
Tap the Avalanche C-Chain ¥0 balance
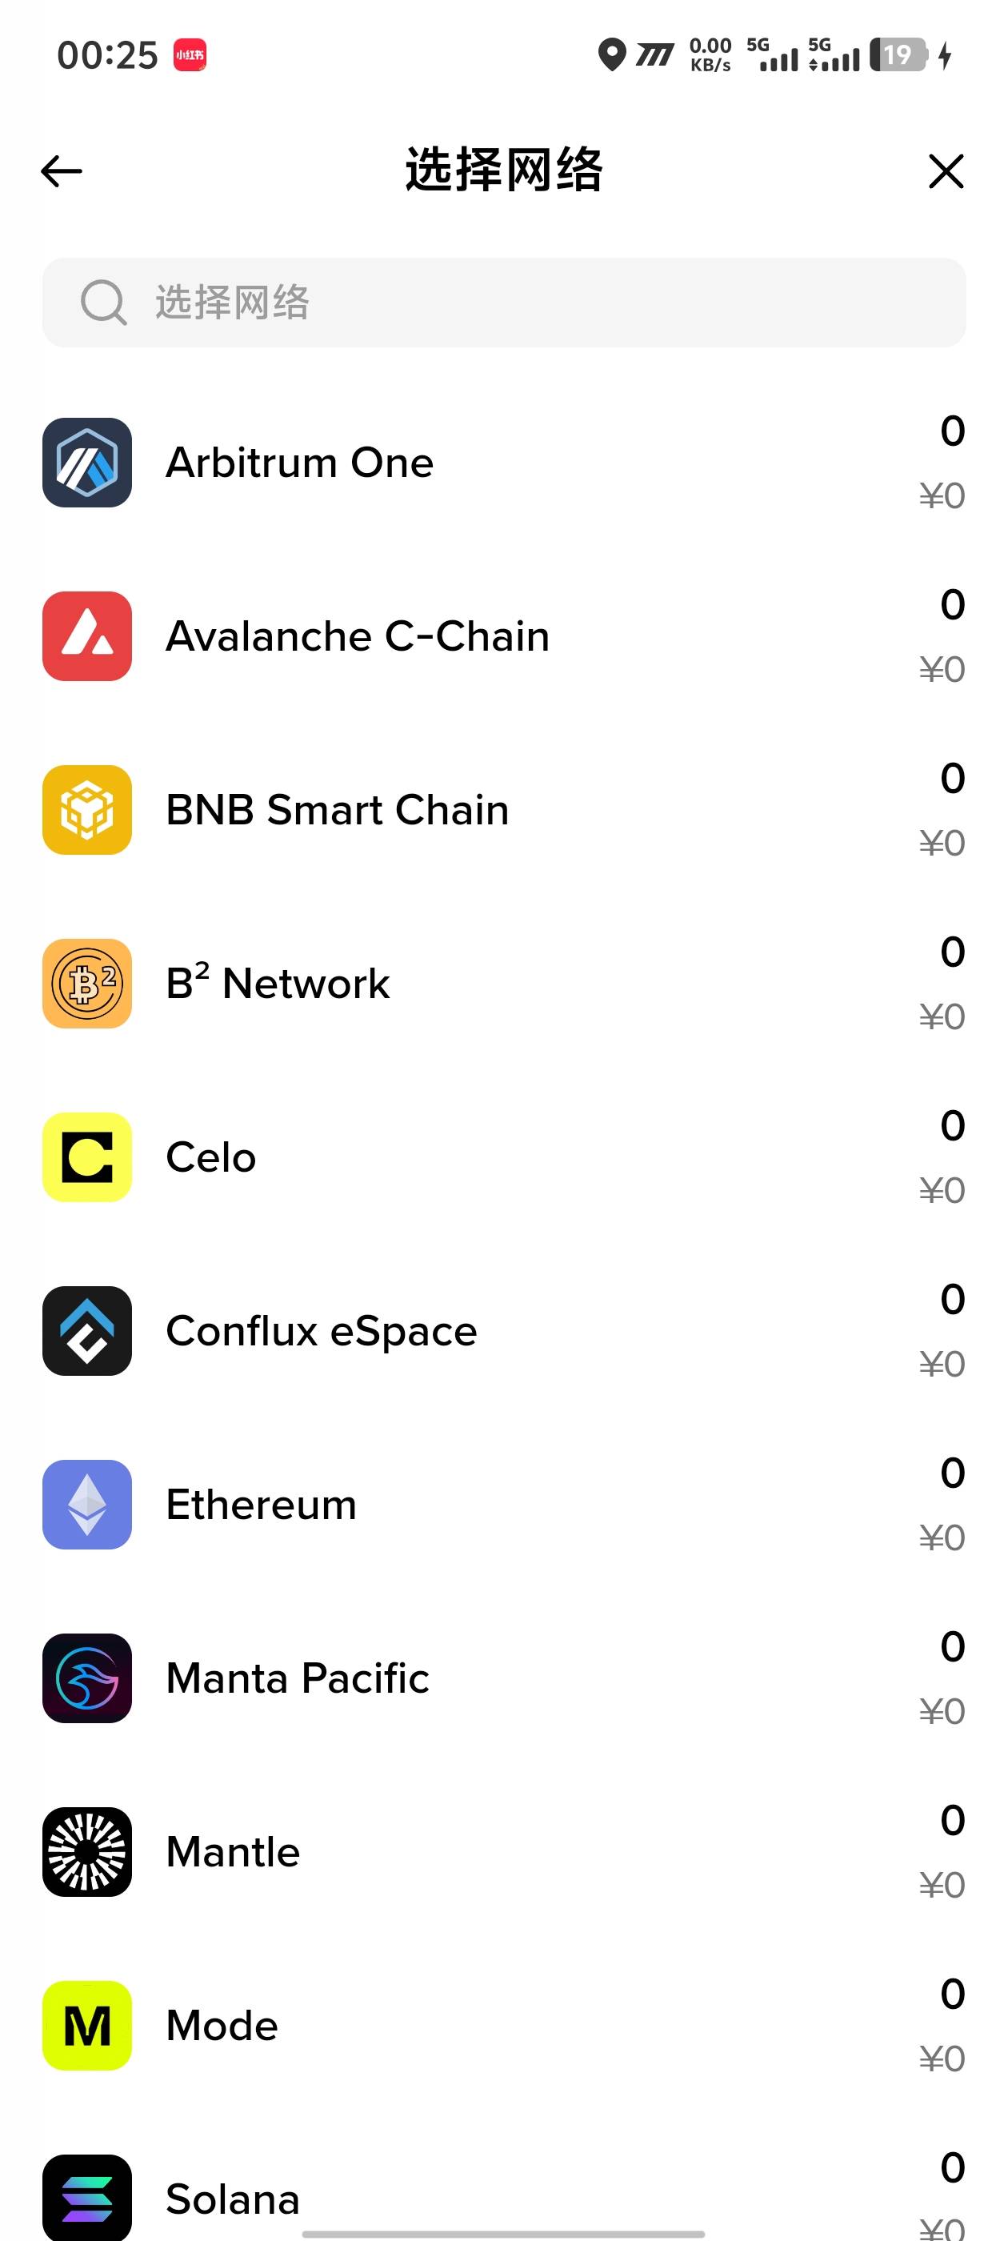tap(942, 670)
